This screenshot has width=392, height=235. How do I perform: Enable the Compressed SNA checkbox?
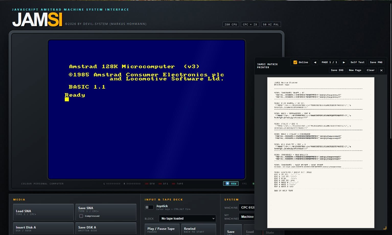point(81,216)
